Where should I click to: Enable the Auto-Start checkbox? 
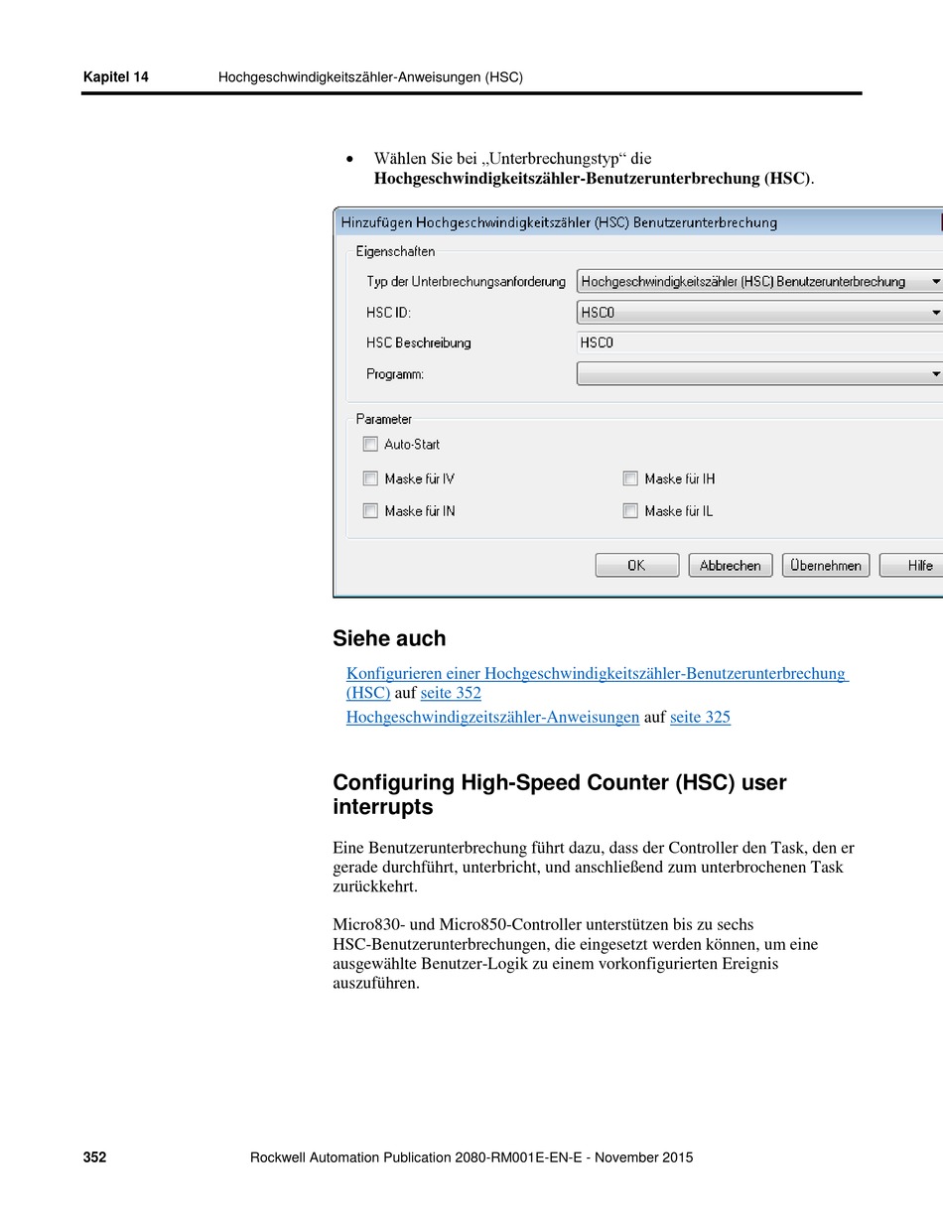coord(370,444)
